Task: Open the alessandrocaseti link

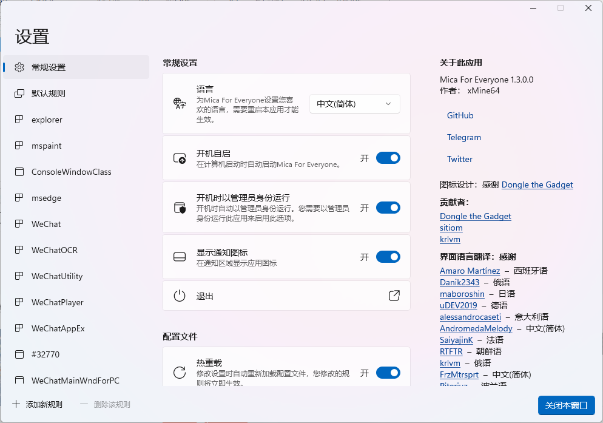Action: [x=470, y=317]
